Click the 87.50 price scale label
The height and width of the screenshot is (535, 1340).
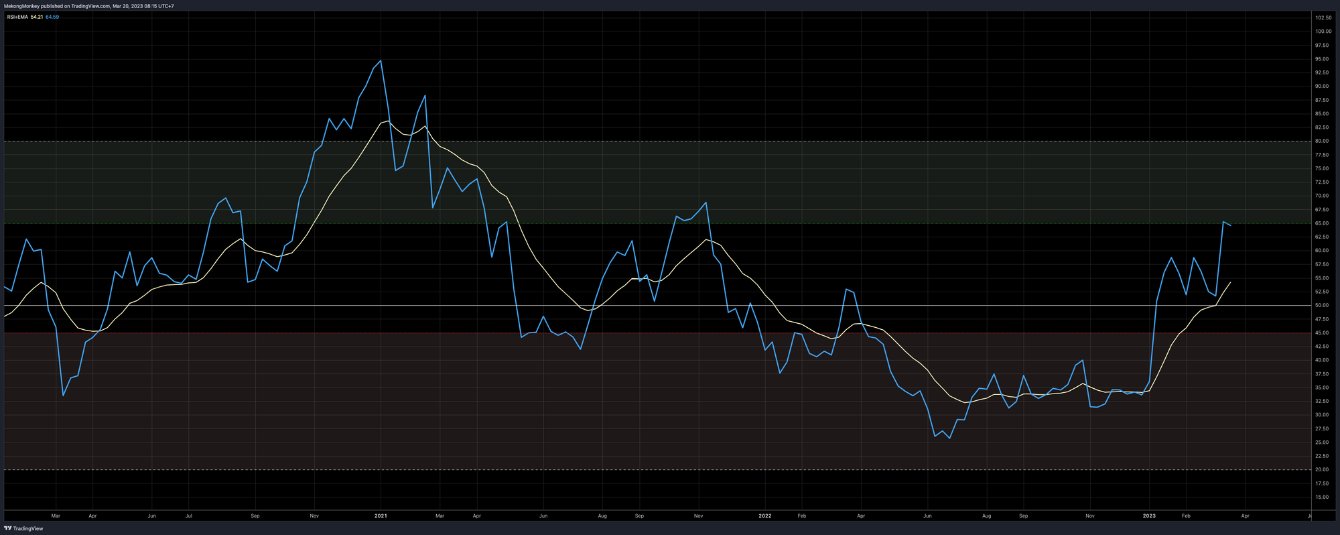tap(1322, 100)
